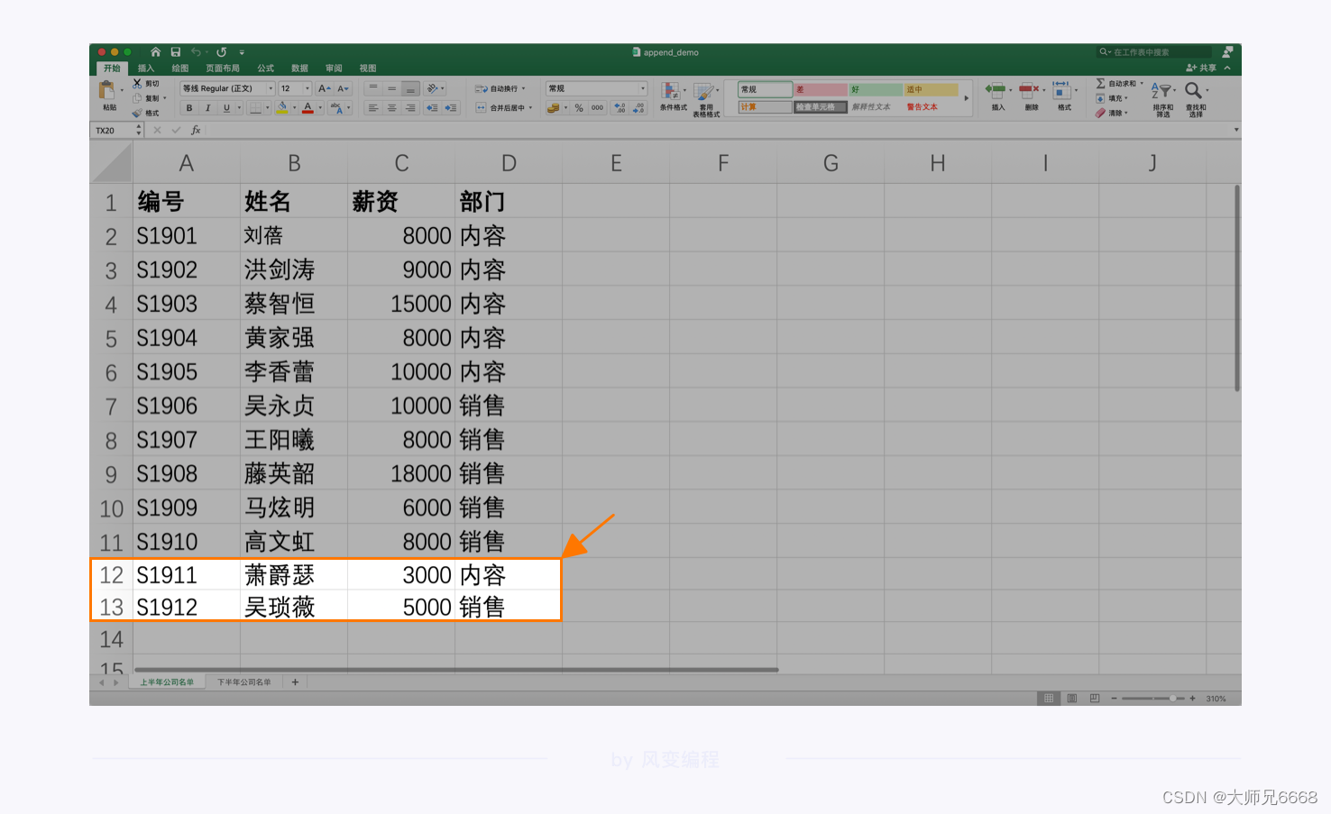Switch to the 页面布局 ribbon tab
The height and width of the screenshot is (814, 1331).
[x=223, y=69]
